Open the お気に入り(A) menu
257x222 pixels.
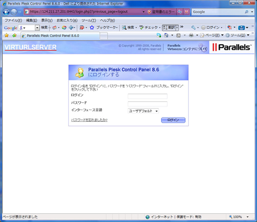pos(67,21)
